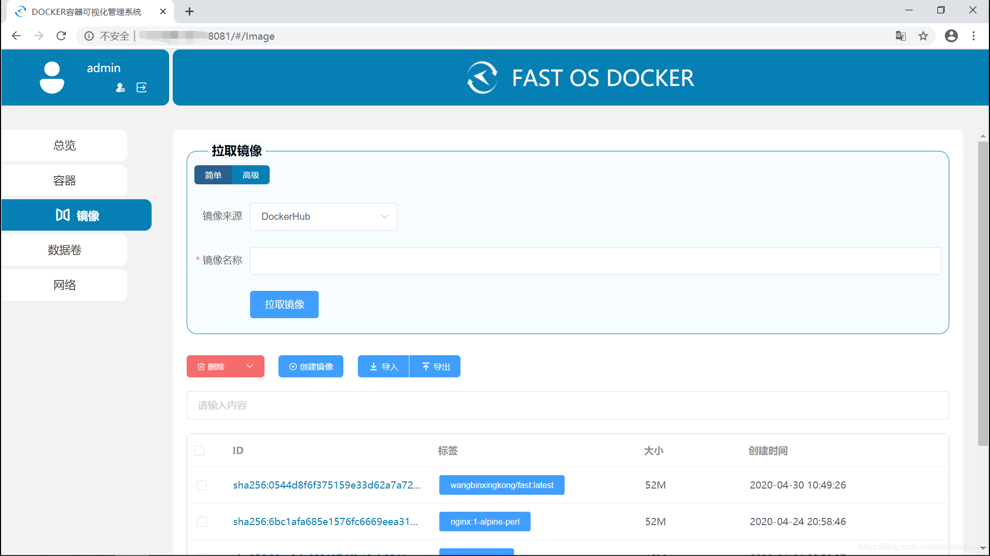Click the 导入 button

click(384, 367)
